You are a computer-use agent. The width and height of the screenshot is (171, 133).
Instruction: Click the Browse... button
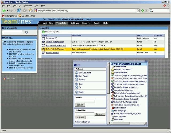point(100,114)
